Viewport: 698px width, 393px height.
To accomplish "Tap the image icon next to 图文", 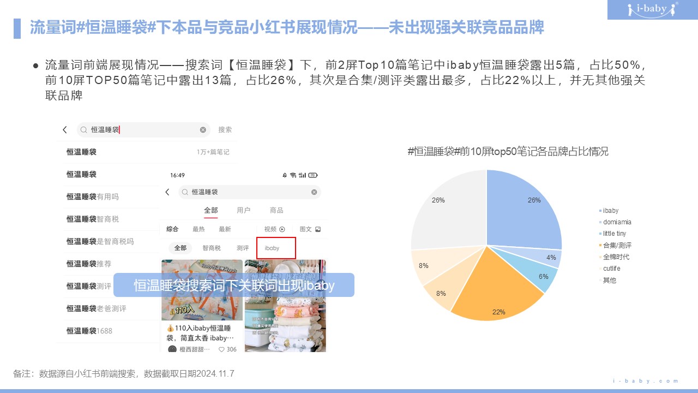I will [x=318, y=229].
